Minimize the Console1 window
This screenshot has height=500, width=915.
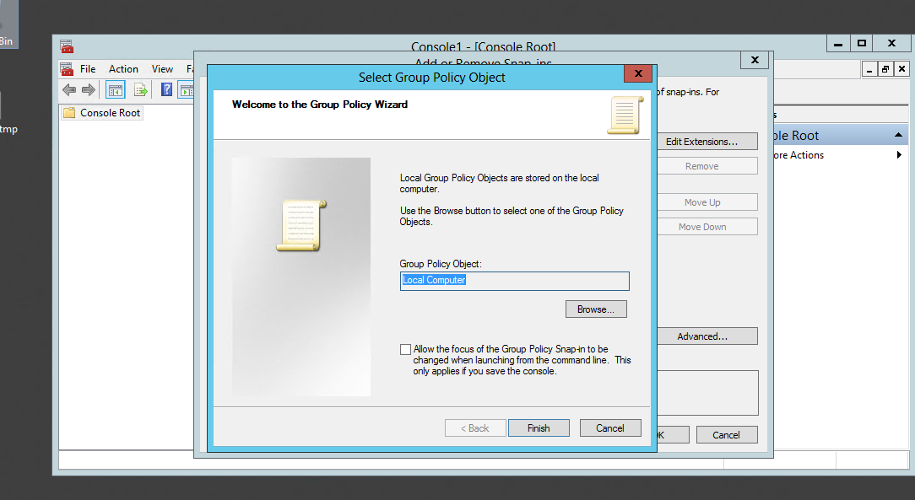click(x=838, y=43)
